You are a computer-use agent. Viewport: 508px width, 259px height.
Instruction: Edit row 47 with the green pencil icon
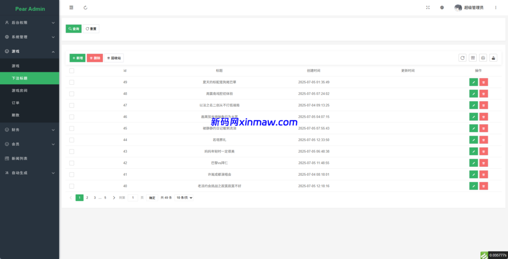pos(473,105)
